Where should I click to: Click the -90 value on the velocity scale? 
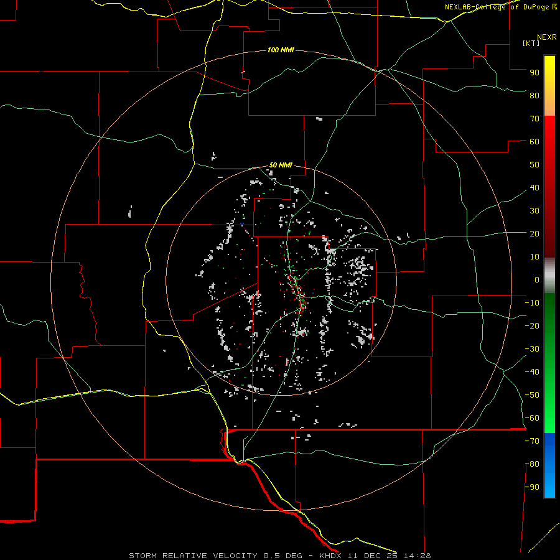532,487
